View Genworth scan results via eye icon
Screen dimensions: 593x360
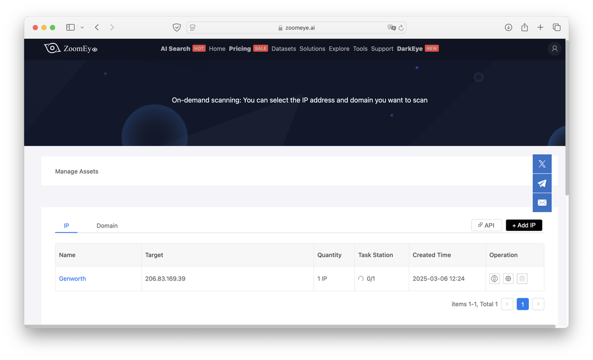click(494, 278)
